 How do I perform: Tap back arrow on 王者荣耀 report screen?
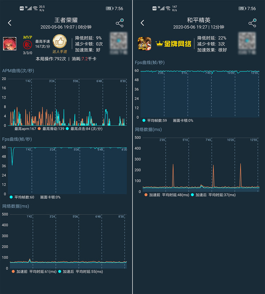pos(10,23)
